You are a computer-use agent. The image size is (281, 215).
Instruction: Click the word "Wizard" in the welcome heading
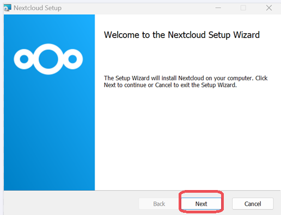(247, 35)
